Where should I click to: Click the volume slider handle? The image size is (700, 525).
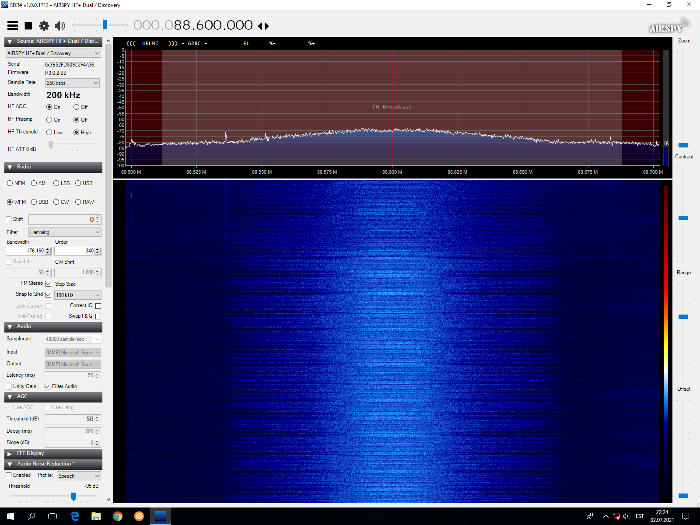point(105,25)
